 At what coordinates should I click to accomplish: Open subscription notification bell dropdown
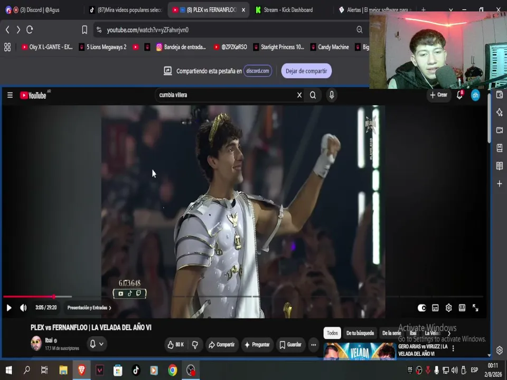(96, 344)
